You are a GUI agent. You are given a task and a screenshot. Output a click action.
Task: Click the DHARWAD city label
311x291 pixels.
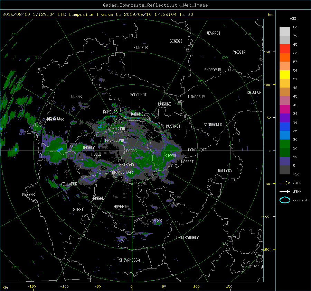click(x=90, y=148)
